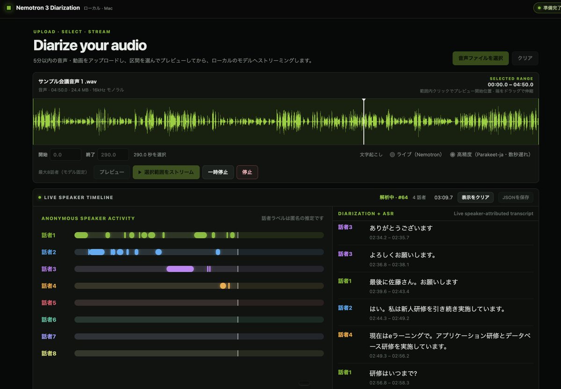
Task: Click the transcript line ありがとうございます
Action: click(401, 228)
